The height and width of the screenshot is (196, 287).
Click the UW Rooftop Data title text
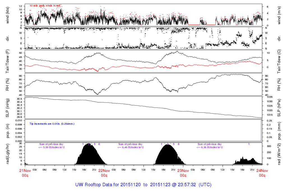[x=143, y=185]
